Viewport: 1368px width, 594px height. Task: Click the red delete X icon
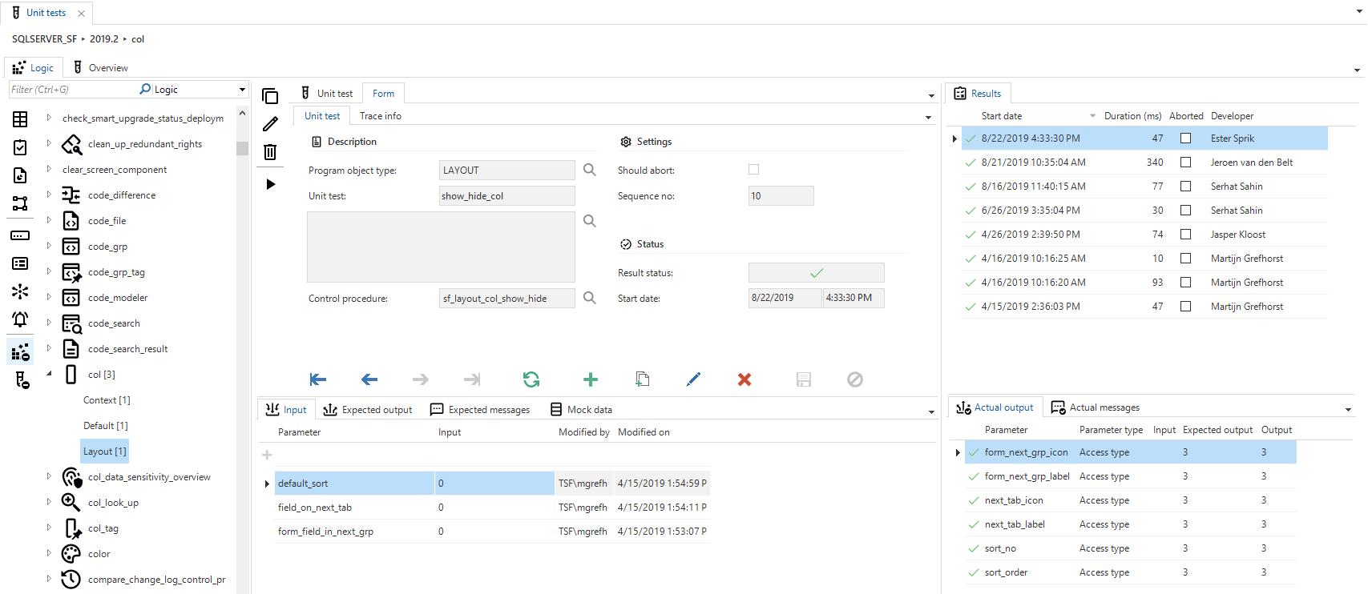coord(745,379)
